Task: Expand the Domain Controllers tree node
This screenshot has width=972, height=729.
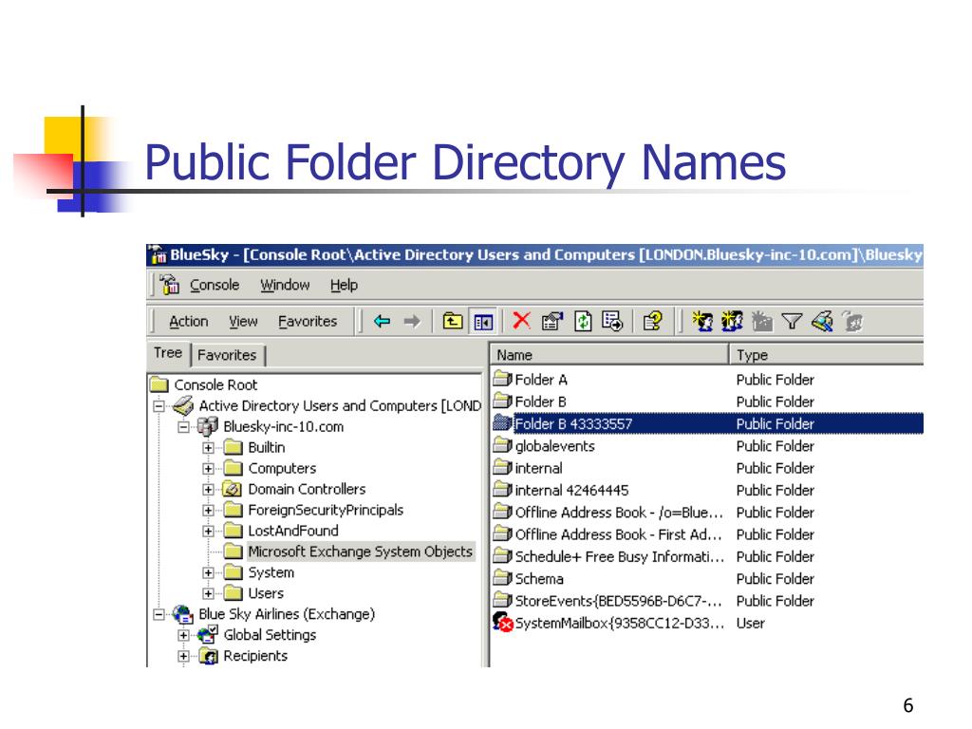Action: [x=208, y=490]
